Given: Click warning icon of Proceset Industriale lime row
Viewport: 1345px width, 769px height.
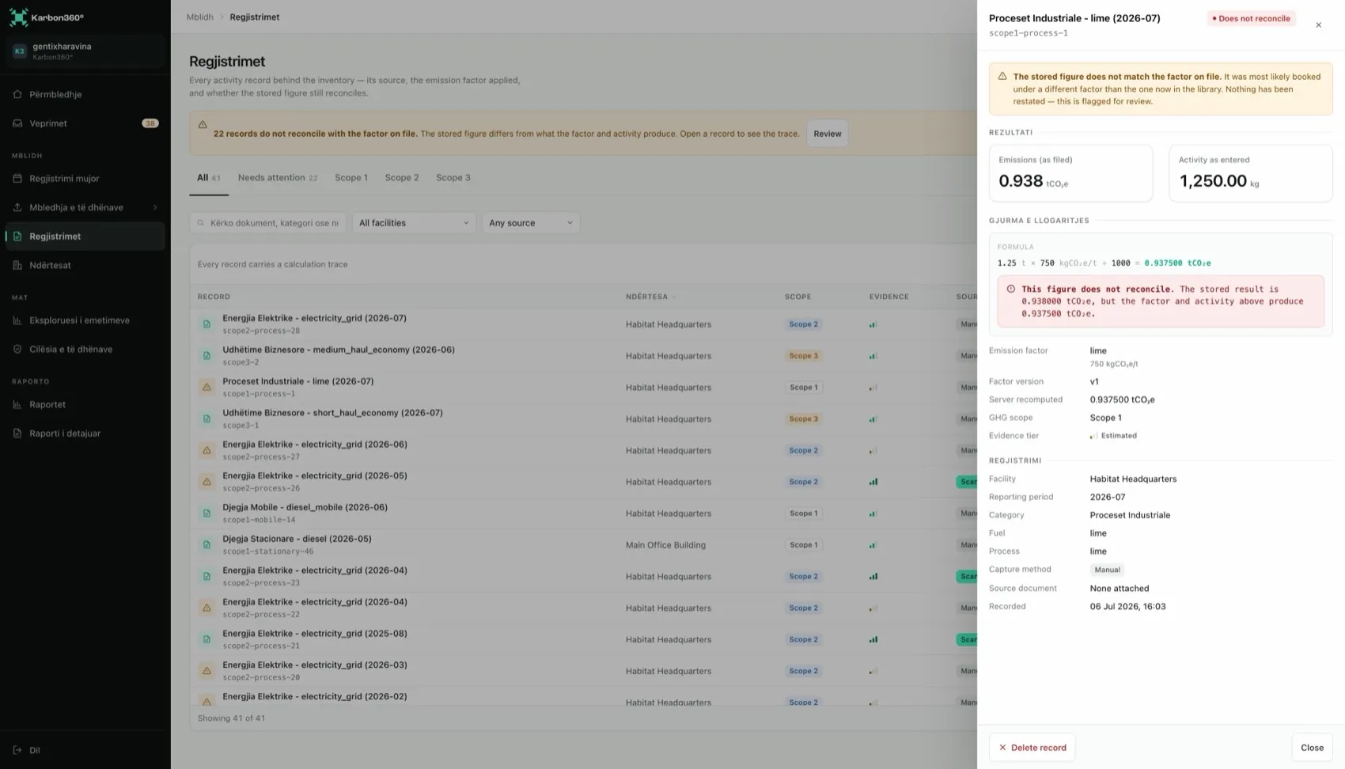Looking at the screenshot, I should [x=206, y=388].
